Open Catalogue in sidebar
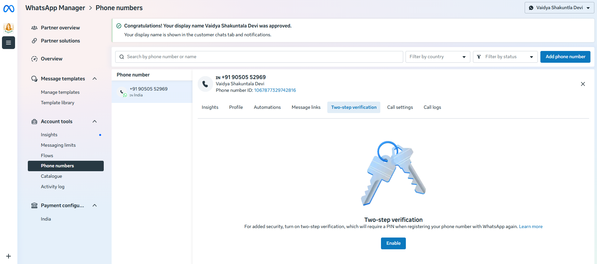 [x=51, y=176]
